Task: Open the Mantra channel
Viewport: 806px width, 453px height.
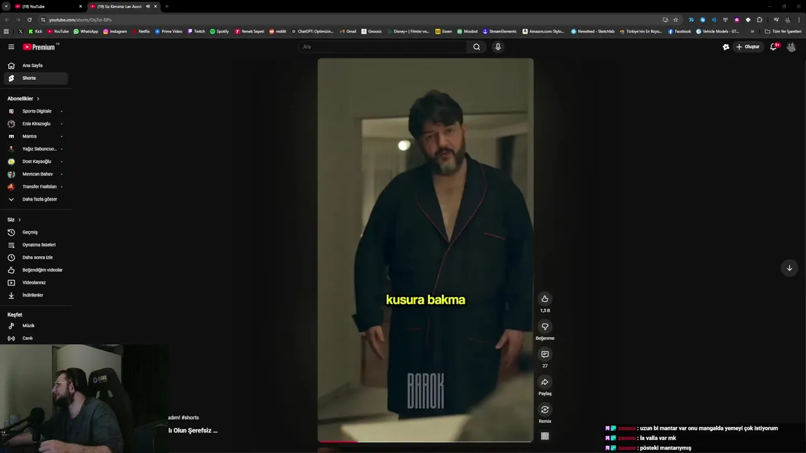Action: (x=36, y=137)
